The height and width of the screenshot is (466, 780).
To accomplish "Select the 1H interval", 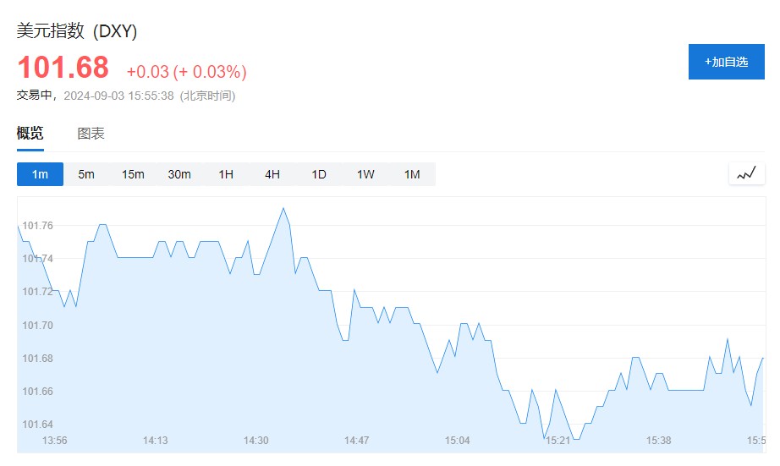I will click(226, 174).
